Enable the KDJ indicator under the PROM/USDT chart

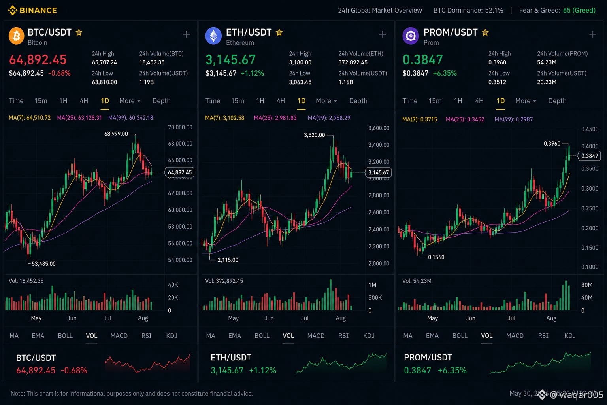coord(570,336)
